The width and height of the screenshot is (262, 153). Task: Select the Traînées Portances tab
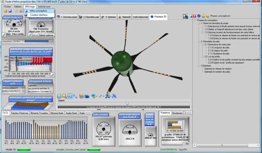click(19, 113)
